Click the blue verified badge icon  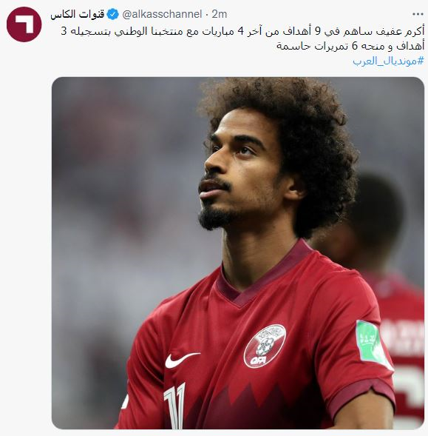pyautogui.click(x=113, y=14)
